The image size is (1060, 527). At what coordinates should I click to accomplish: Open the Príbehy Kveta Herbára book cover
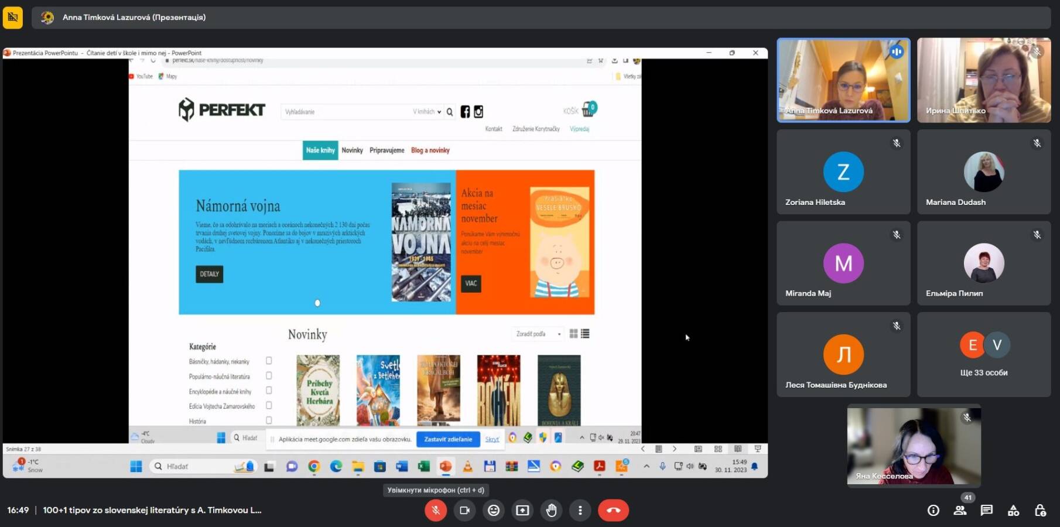click(x=318, y=389)
